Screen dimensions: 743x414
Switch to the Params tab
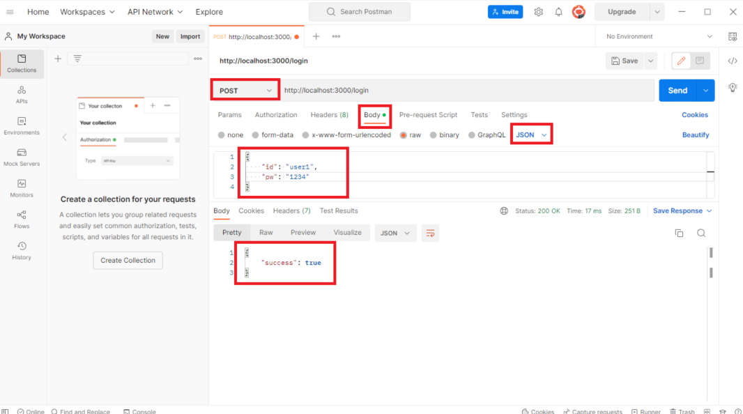(x=230, y=114)
